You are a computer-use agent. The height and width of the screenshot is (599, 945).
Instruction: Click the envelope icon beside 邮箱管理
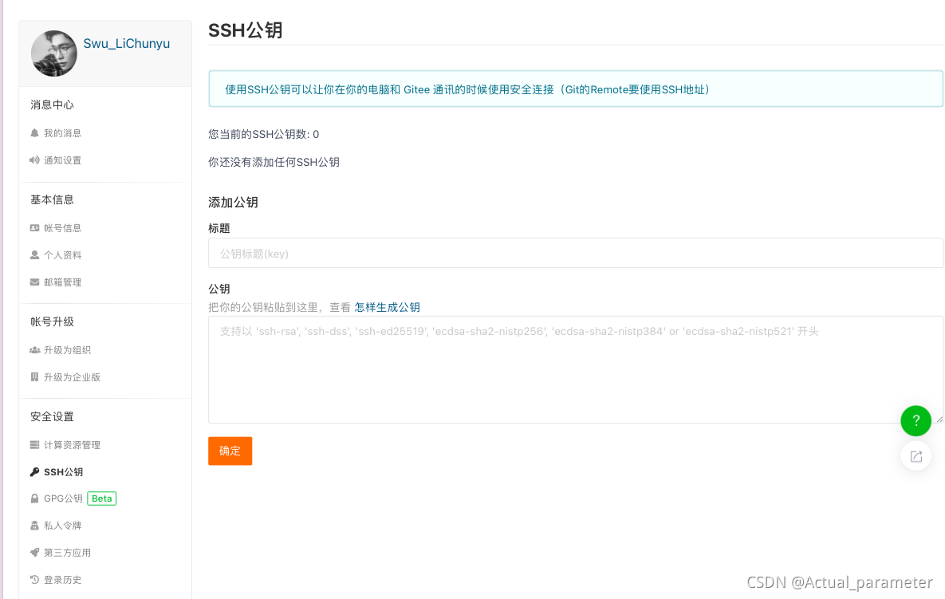pyautogui.click(x=34, y=282)
